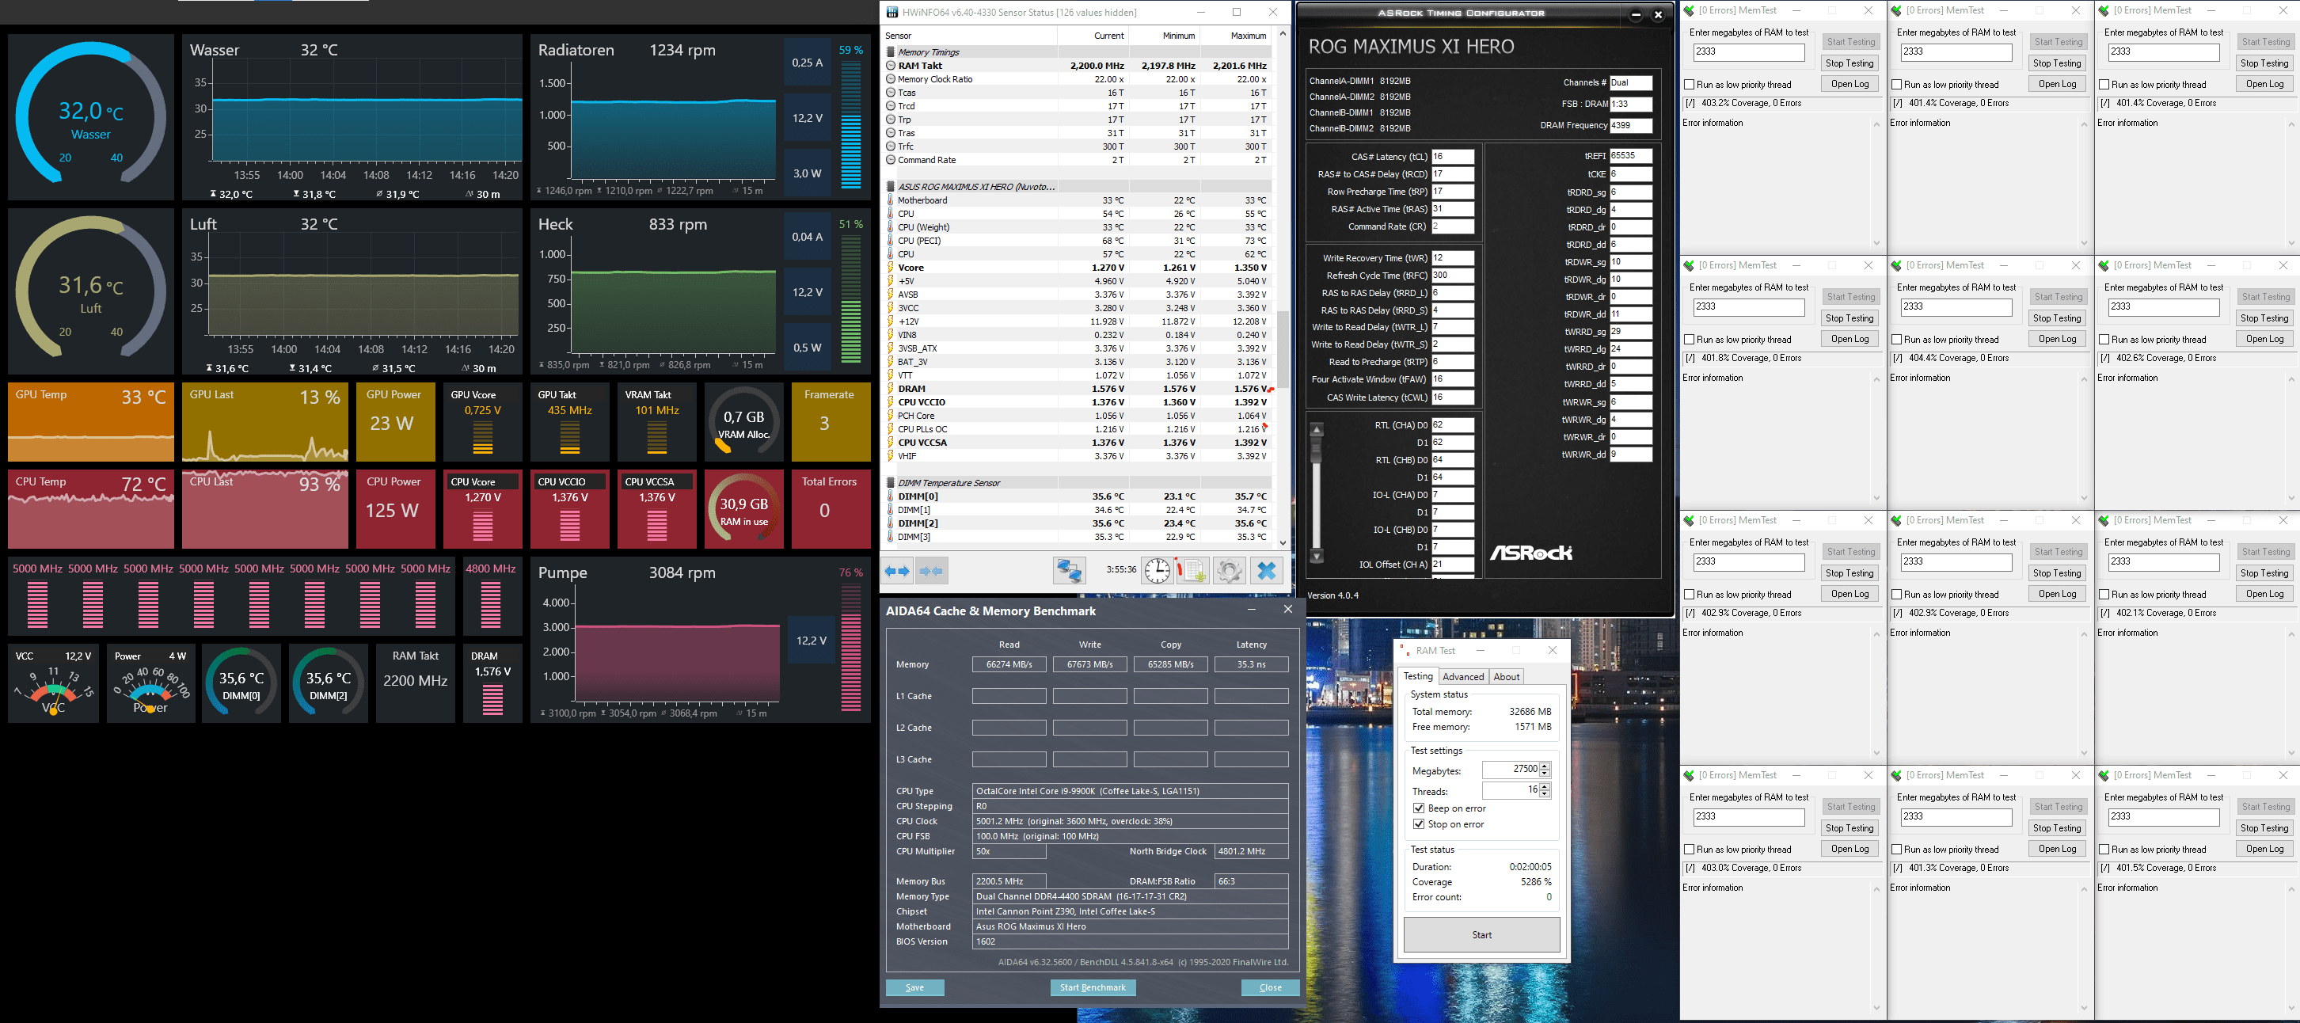
Task: Click ASUS ROG MAXIMUS XI HERO group icon
Action: [x=890, y=187]
